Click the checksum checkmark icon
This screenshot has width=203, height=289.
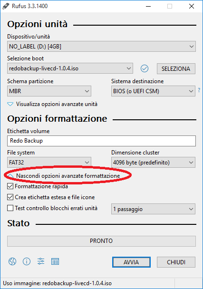click(145, 68)
